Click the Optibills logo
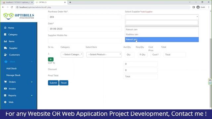The image size is (212, 119). point(19,16)
